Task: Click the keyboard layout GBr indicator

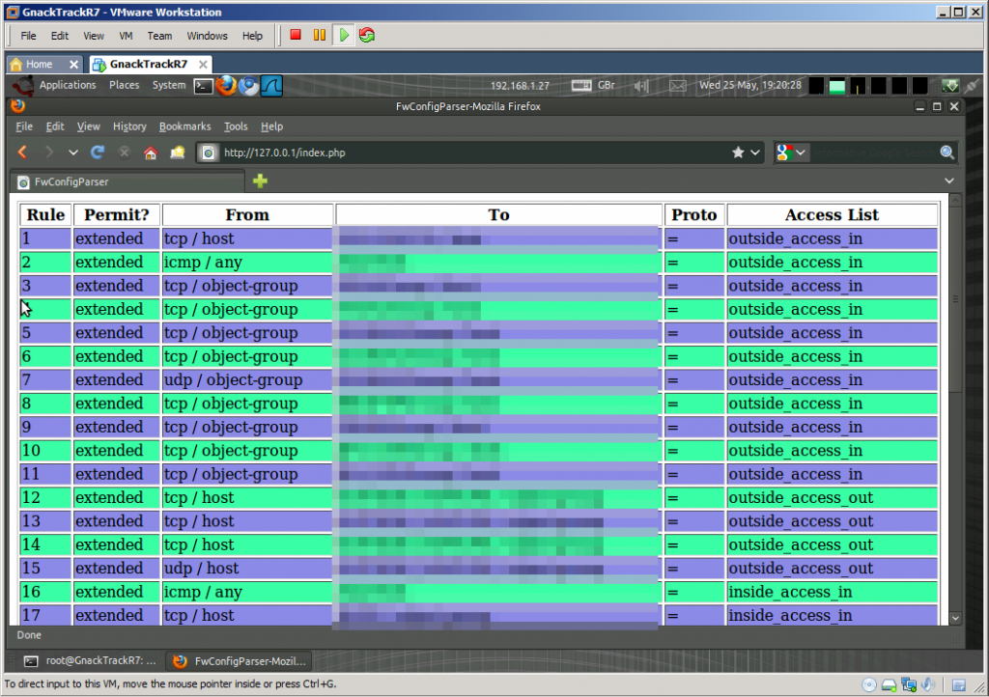Action: (x=594, y=85)
